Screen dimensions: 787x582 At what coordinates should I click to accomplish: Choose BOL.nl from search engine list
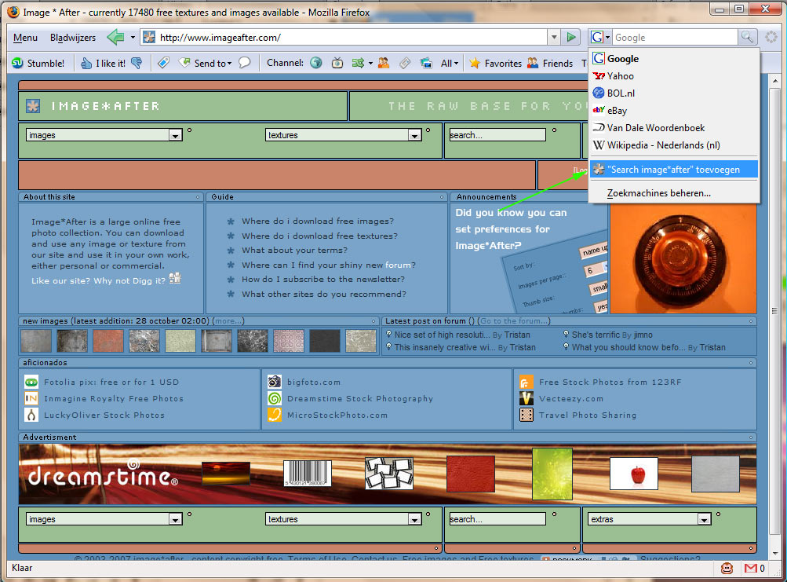point(674,93)
